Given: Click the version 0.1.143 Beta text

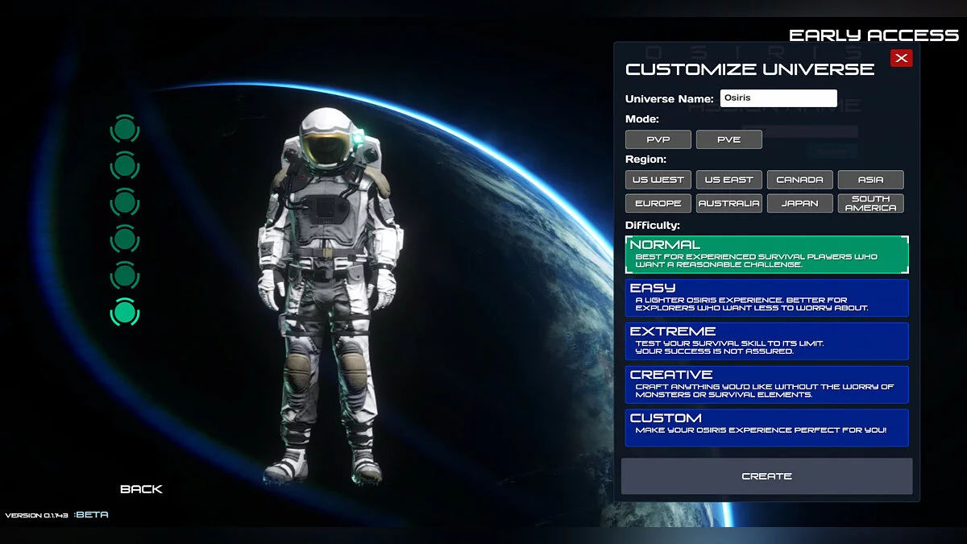Looking at the screenshot, I should 56,515.
